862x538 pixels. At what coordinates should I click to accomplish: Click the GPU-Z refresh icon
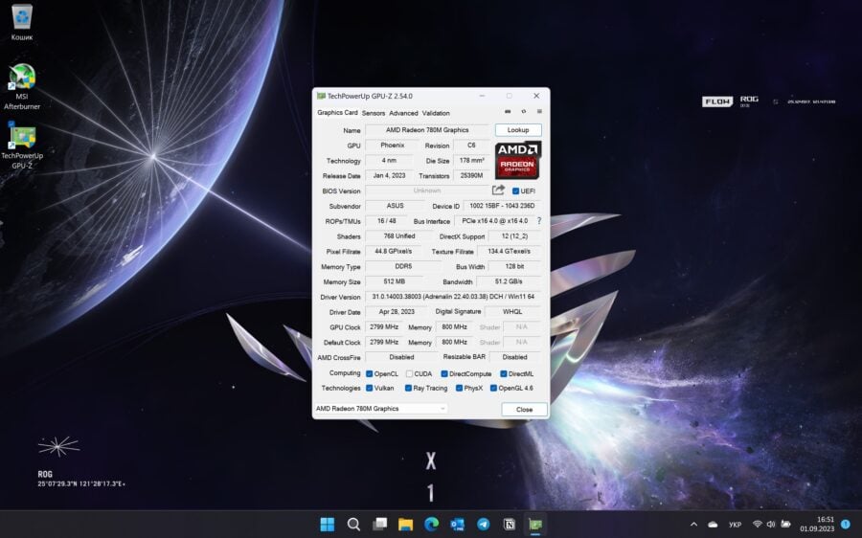(x=523, y=112)
